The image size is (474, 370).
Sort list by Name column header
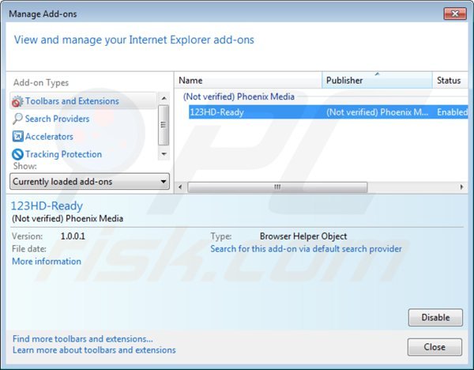[248, 81]
